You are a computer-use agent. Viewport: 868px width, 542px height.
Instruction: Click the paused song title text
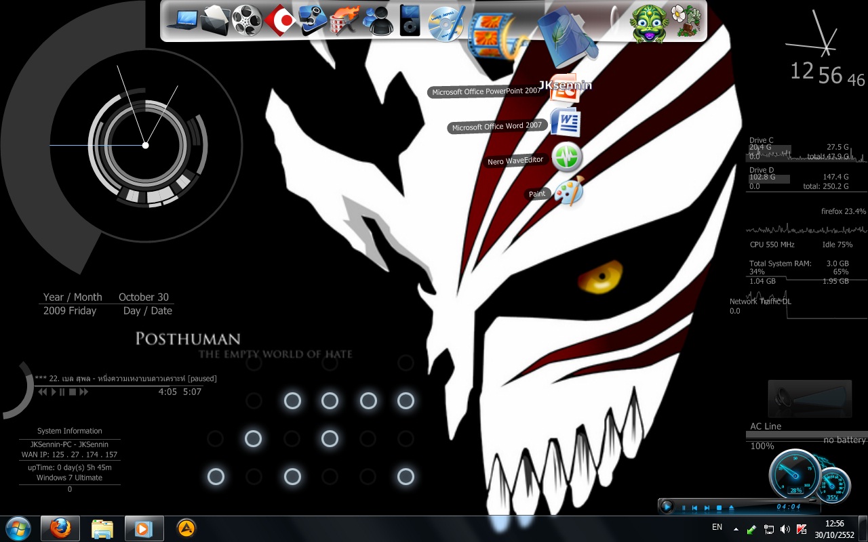(125, 378)
